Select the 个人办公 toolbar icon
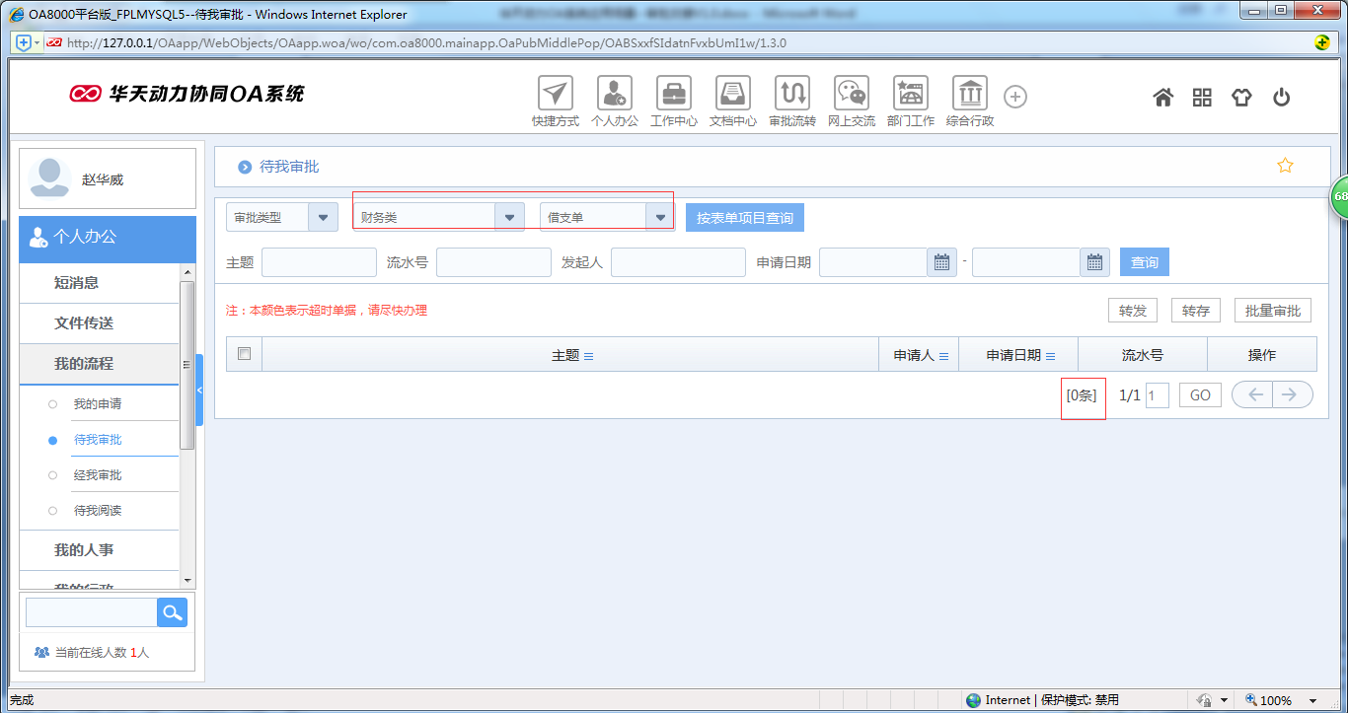Screen dimensions: 1348x713 point(614,94)
